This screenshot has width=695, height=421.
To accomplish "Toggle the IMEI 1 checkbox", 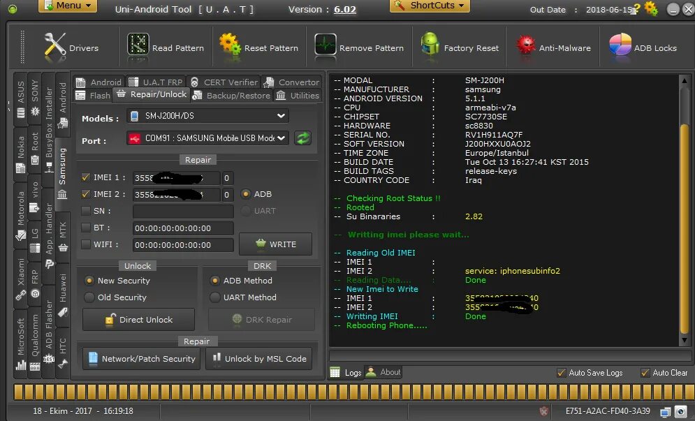I will (x=86, y=177).
